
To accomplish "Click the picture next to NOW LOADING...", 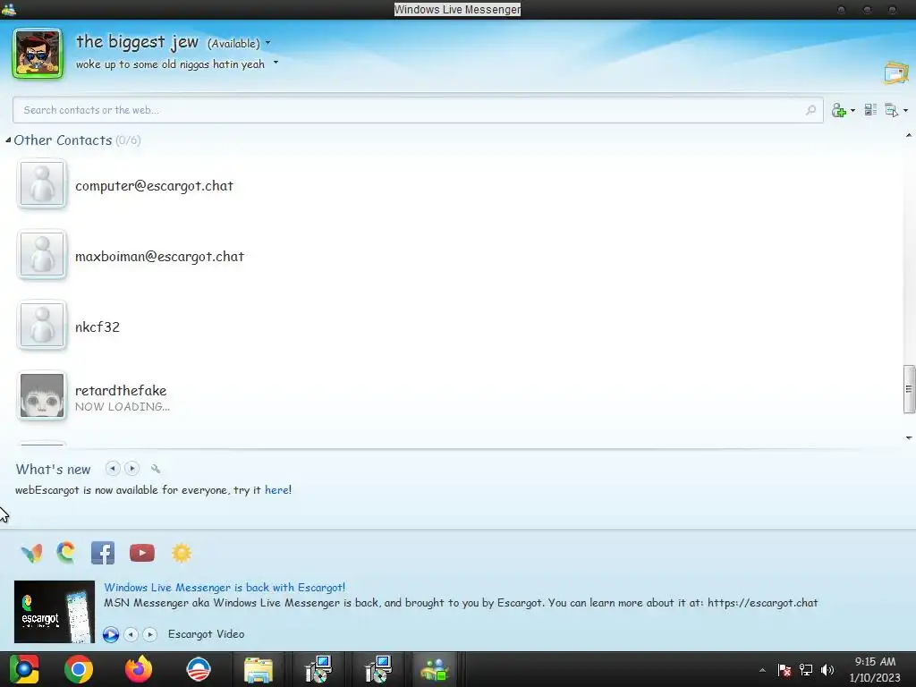I will pos(42,396).
